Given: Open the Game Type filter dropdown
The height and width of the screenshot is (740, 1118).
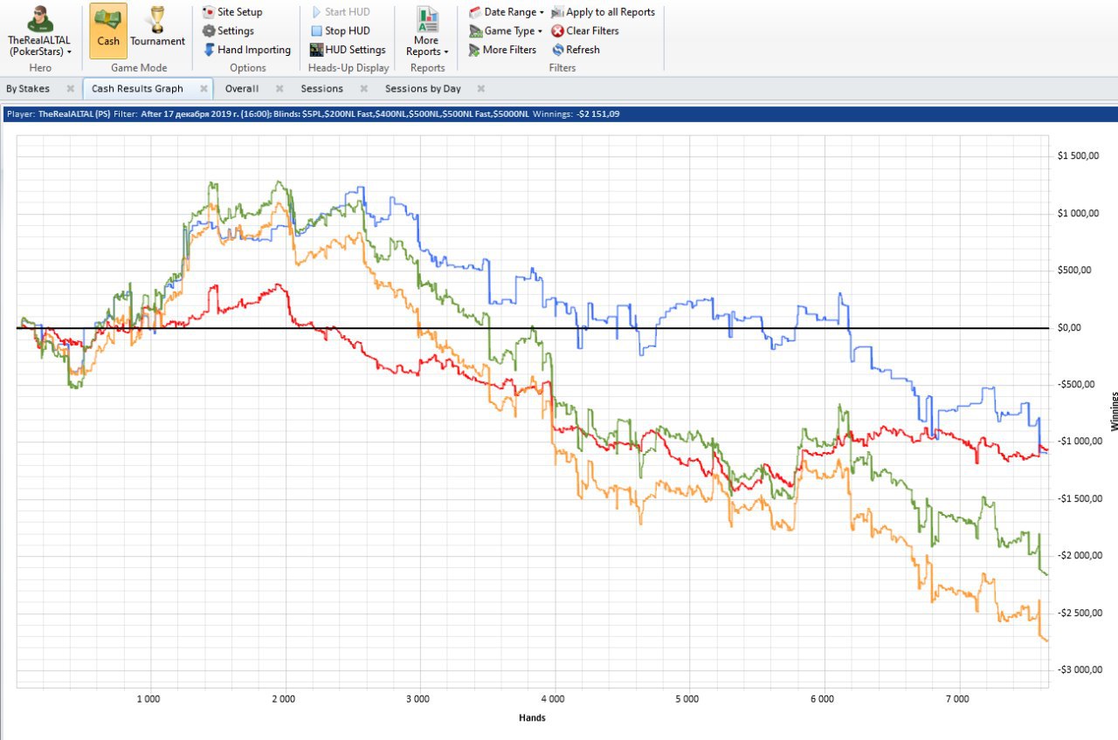Looking at the screenshot, I should point(506,31).
